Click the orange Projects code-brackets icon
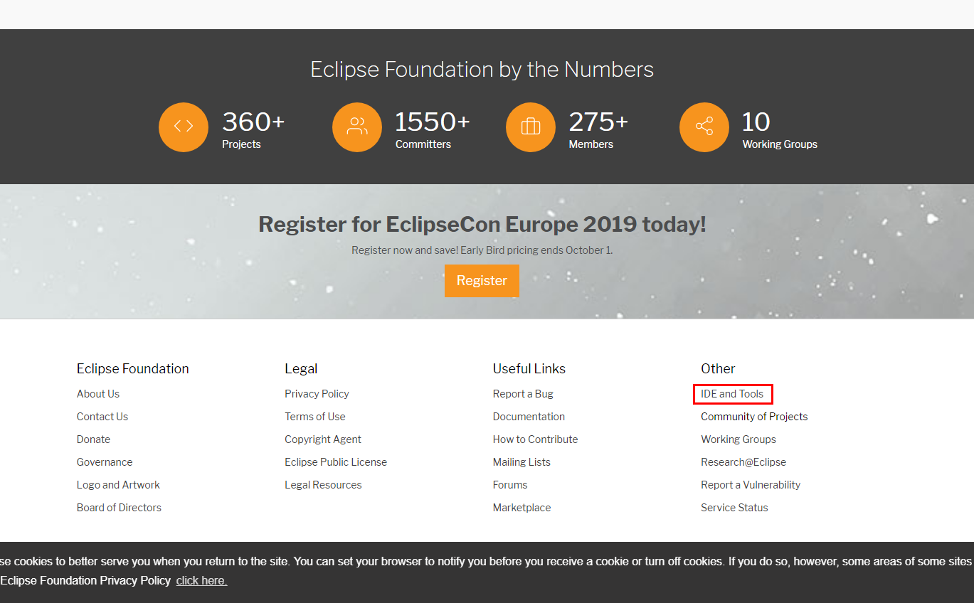The height and width of the screenshot is (603, 974). [184, 127]
